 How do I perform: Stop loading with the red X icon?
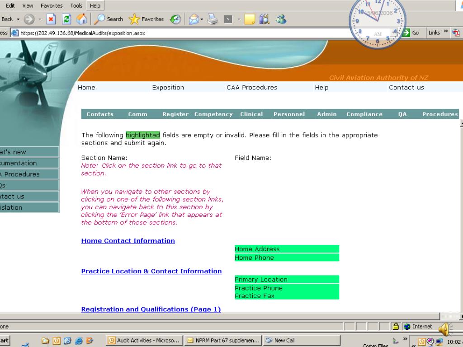[51, 19]
